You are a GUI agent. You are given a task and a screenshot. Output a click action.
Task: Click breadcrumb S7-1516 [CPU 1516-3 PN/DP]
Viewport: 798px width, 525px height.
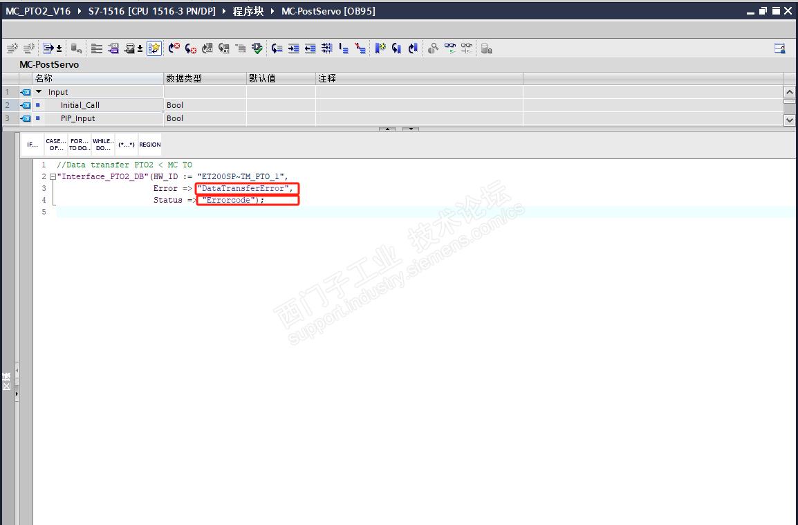(151, 10)
